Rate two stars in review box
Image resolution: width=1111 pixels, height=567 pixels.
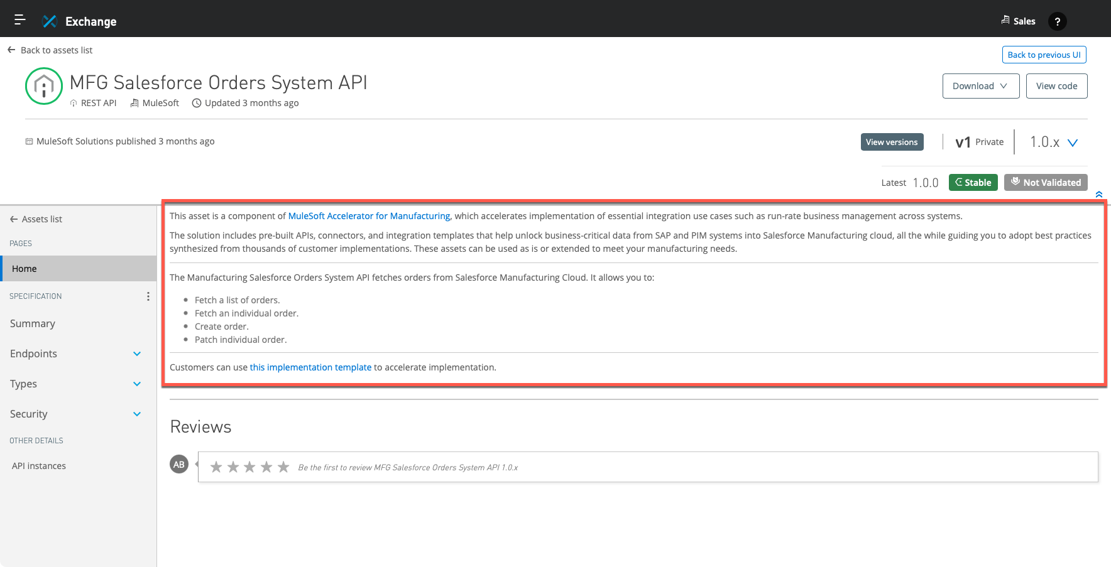[233, 467]
